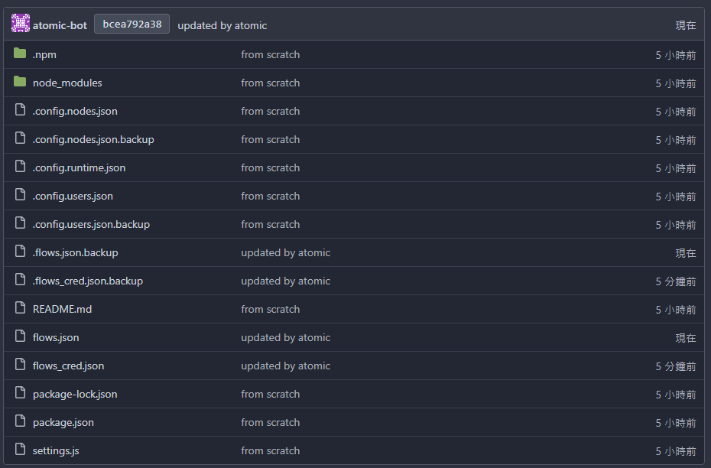Open the .config.nodes.json file

point(75,111)
